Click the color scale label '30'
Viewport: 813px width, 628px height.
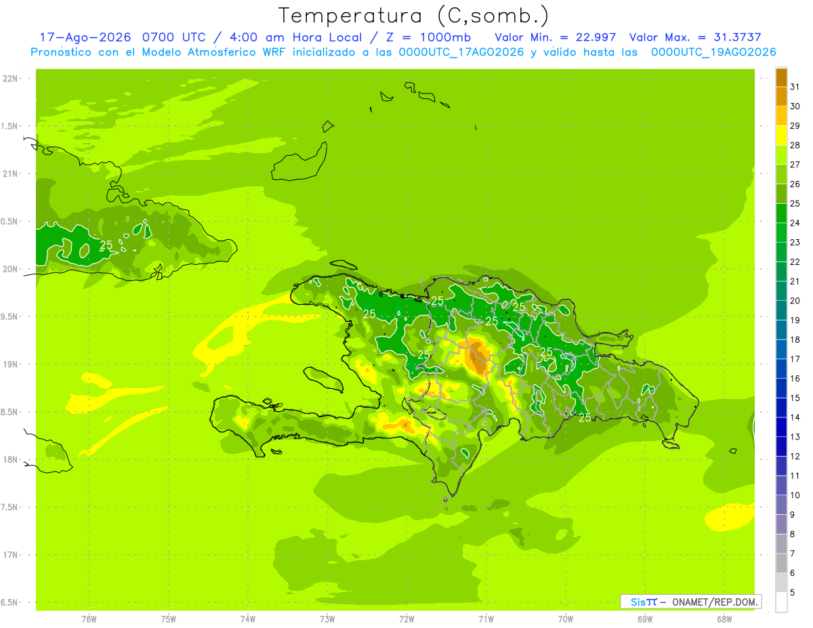tap(795, 106)
